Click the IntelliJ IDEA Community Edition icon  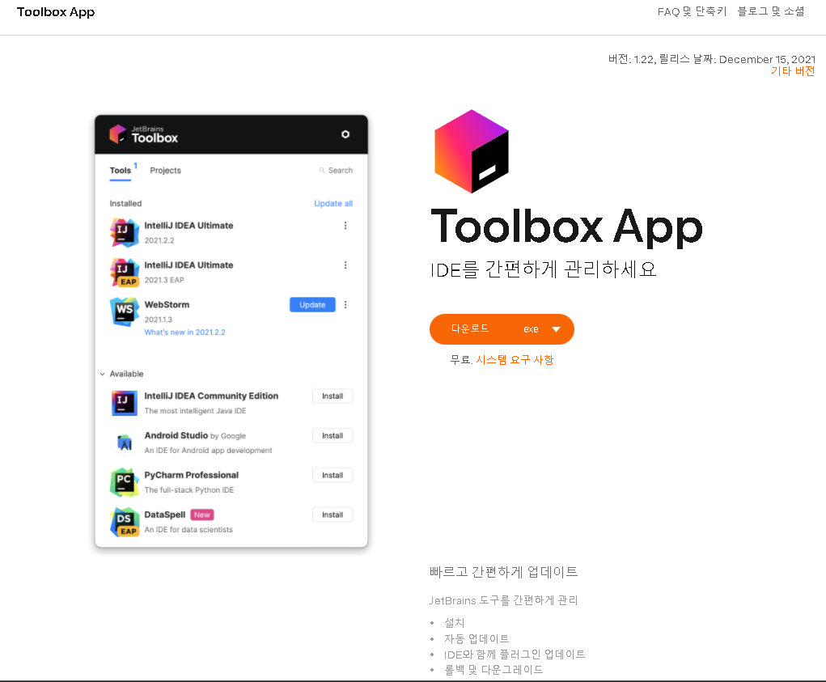(125, 403)
